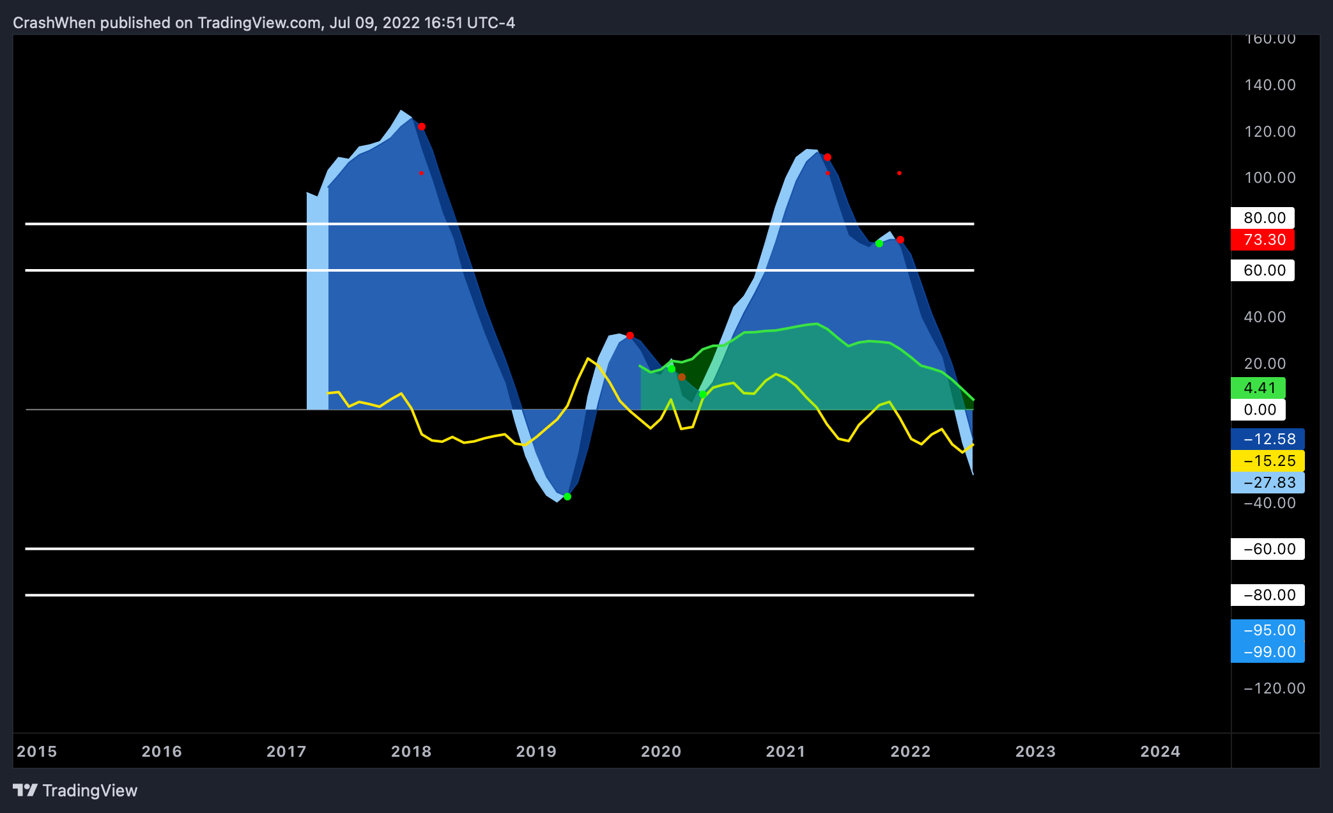This screenshot has width=1333, height=813.
Task: Click the 2020 label on time axis
Action: click(661, 752)
